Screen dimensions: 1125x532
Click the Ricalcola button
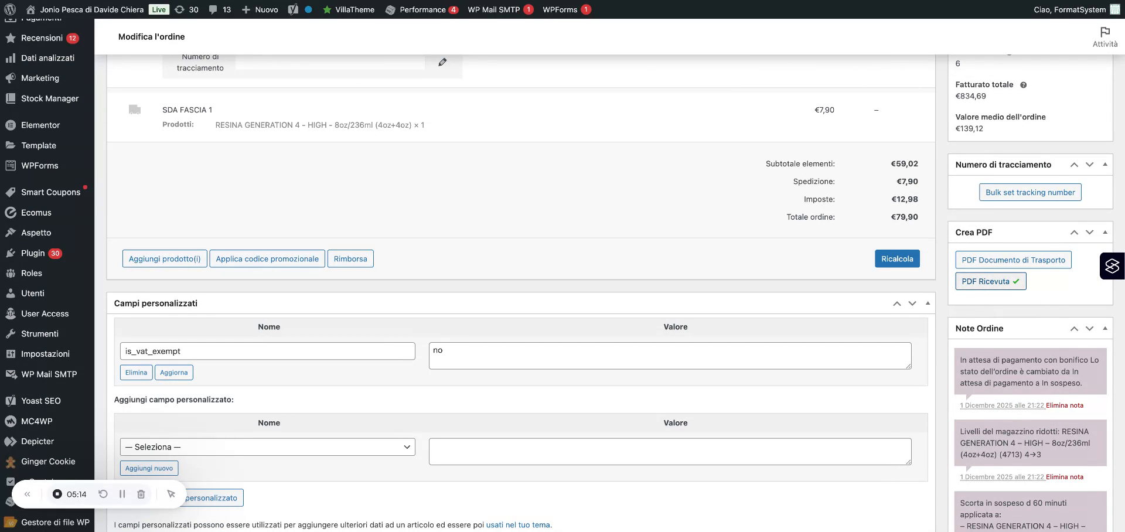click(x=897, y=258)
